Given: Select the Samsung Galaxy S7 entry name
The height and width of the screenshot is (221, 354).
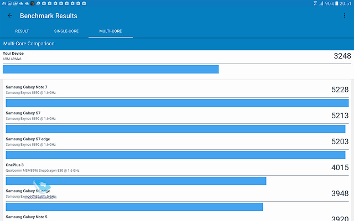Looking at the screenshot, I should (x=23, y=113).
